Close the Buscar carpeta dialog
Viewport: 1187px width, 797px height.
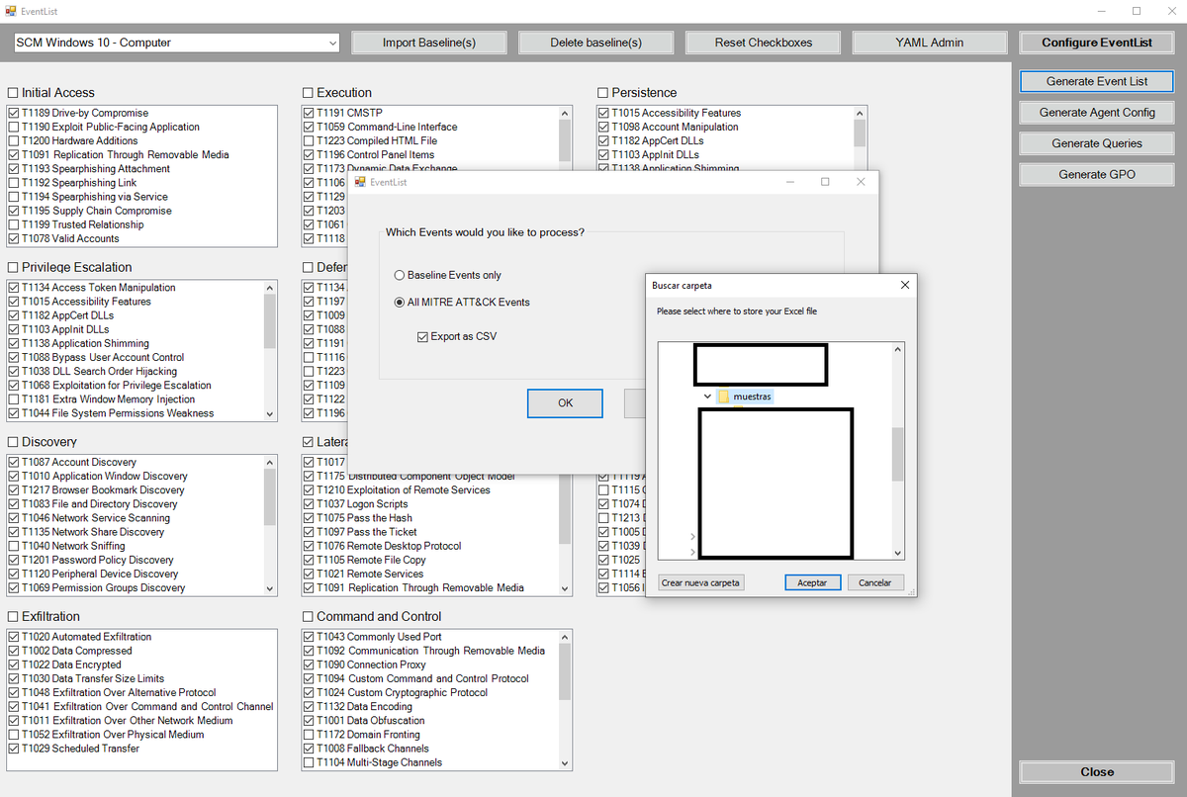[x=904, y=285]
